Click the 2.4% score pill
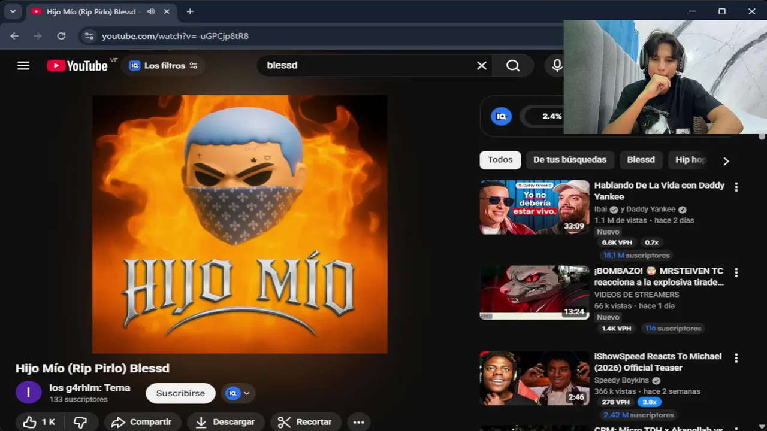The height and width of the screenshot is (431, 767). (x=541, y=116)
